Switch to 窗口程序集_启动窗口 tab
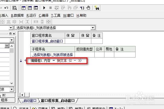The height and width of the screenshot is (109, 164). (58, 101)
